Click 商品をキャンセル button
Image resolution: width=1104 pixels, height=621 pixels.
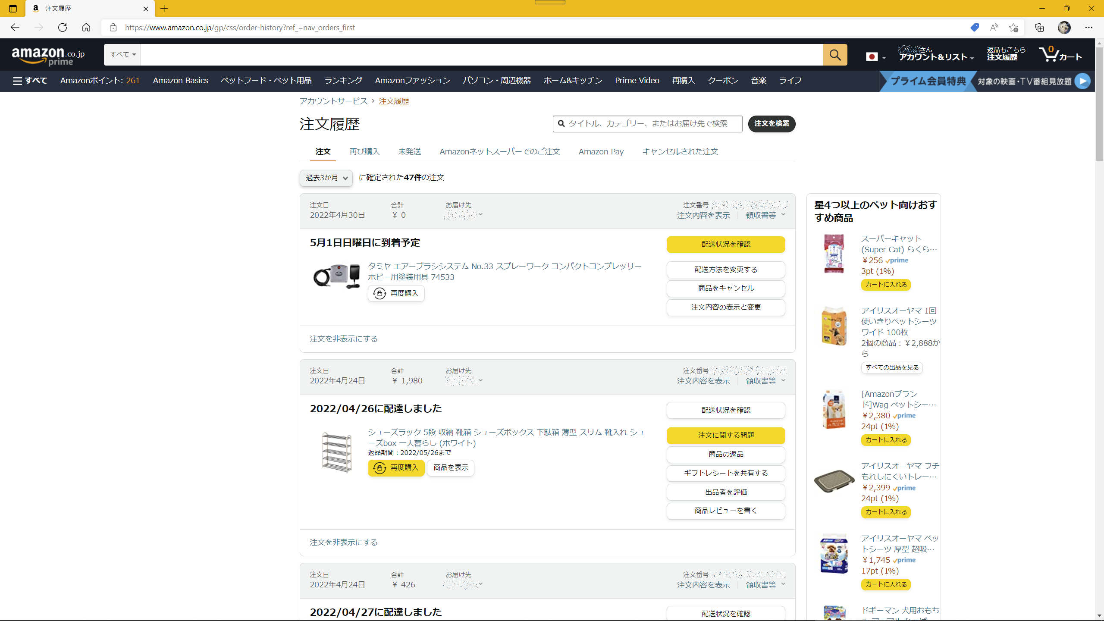[x=726, y=289]
